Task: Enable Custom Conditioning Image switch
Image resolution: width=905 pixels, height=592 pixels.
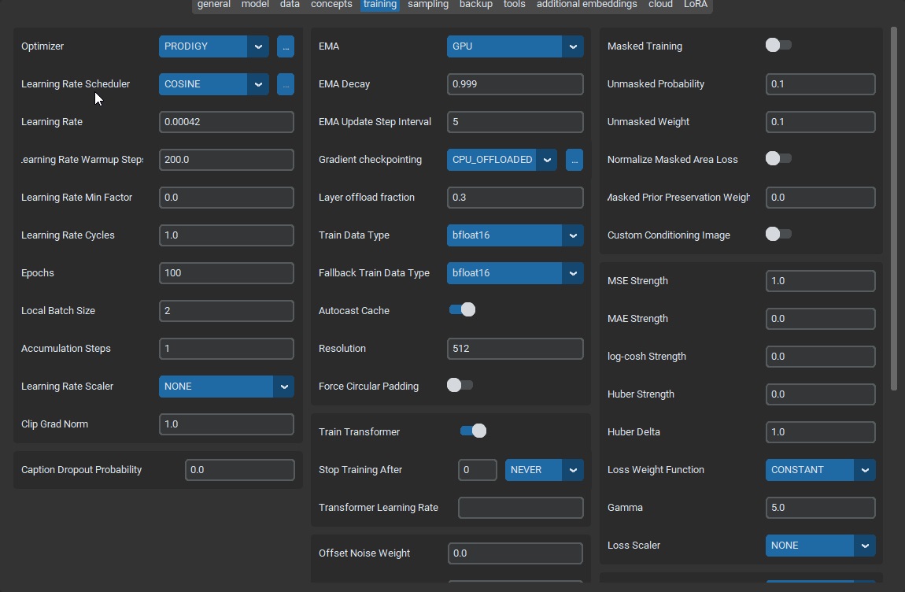Action: [x=778, y=234]
